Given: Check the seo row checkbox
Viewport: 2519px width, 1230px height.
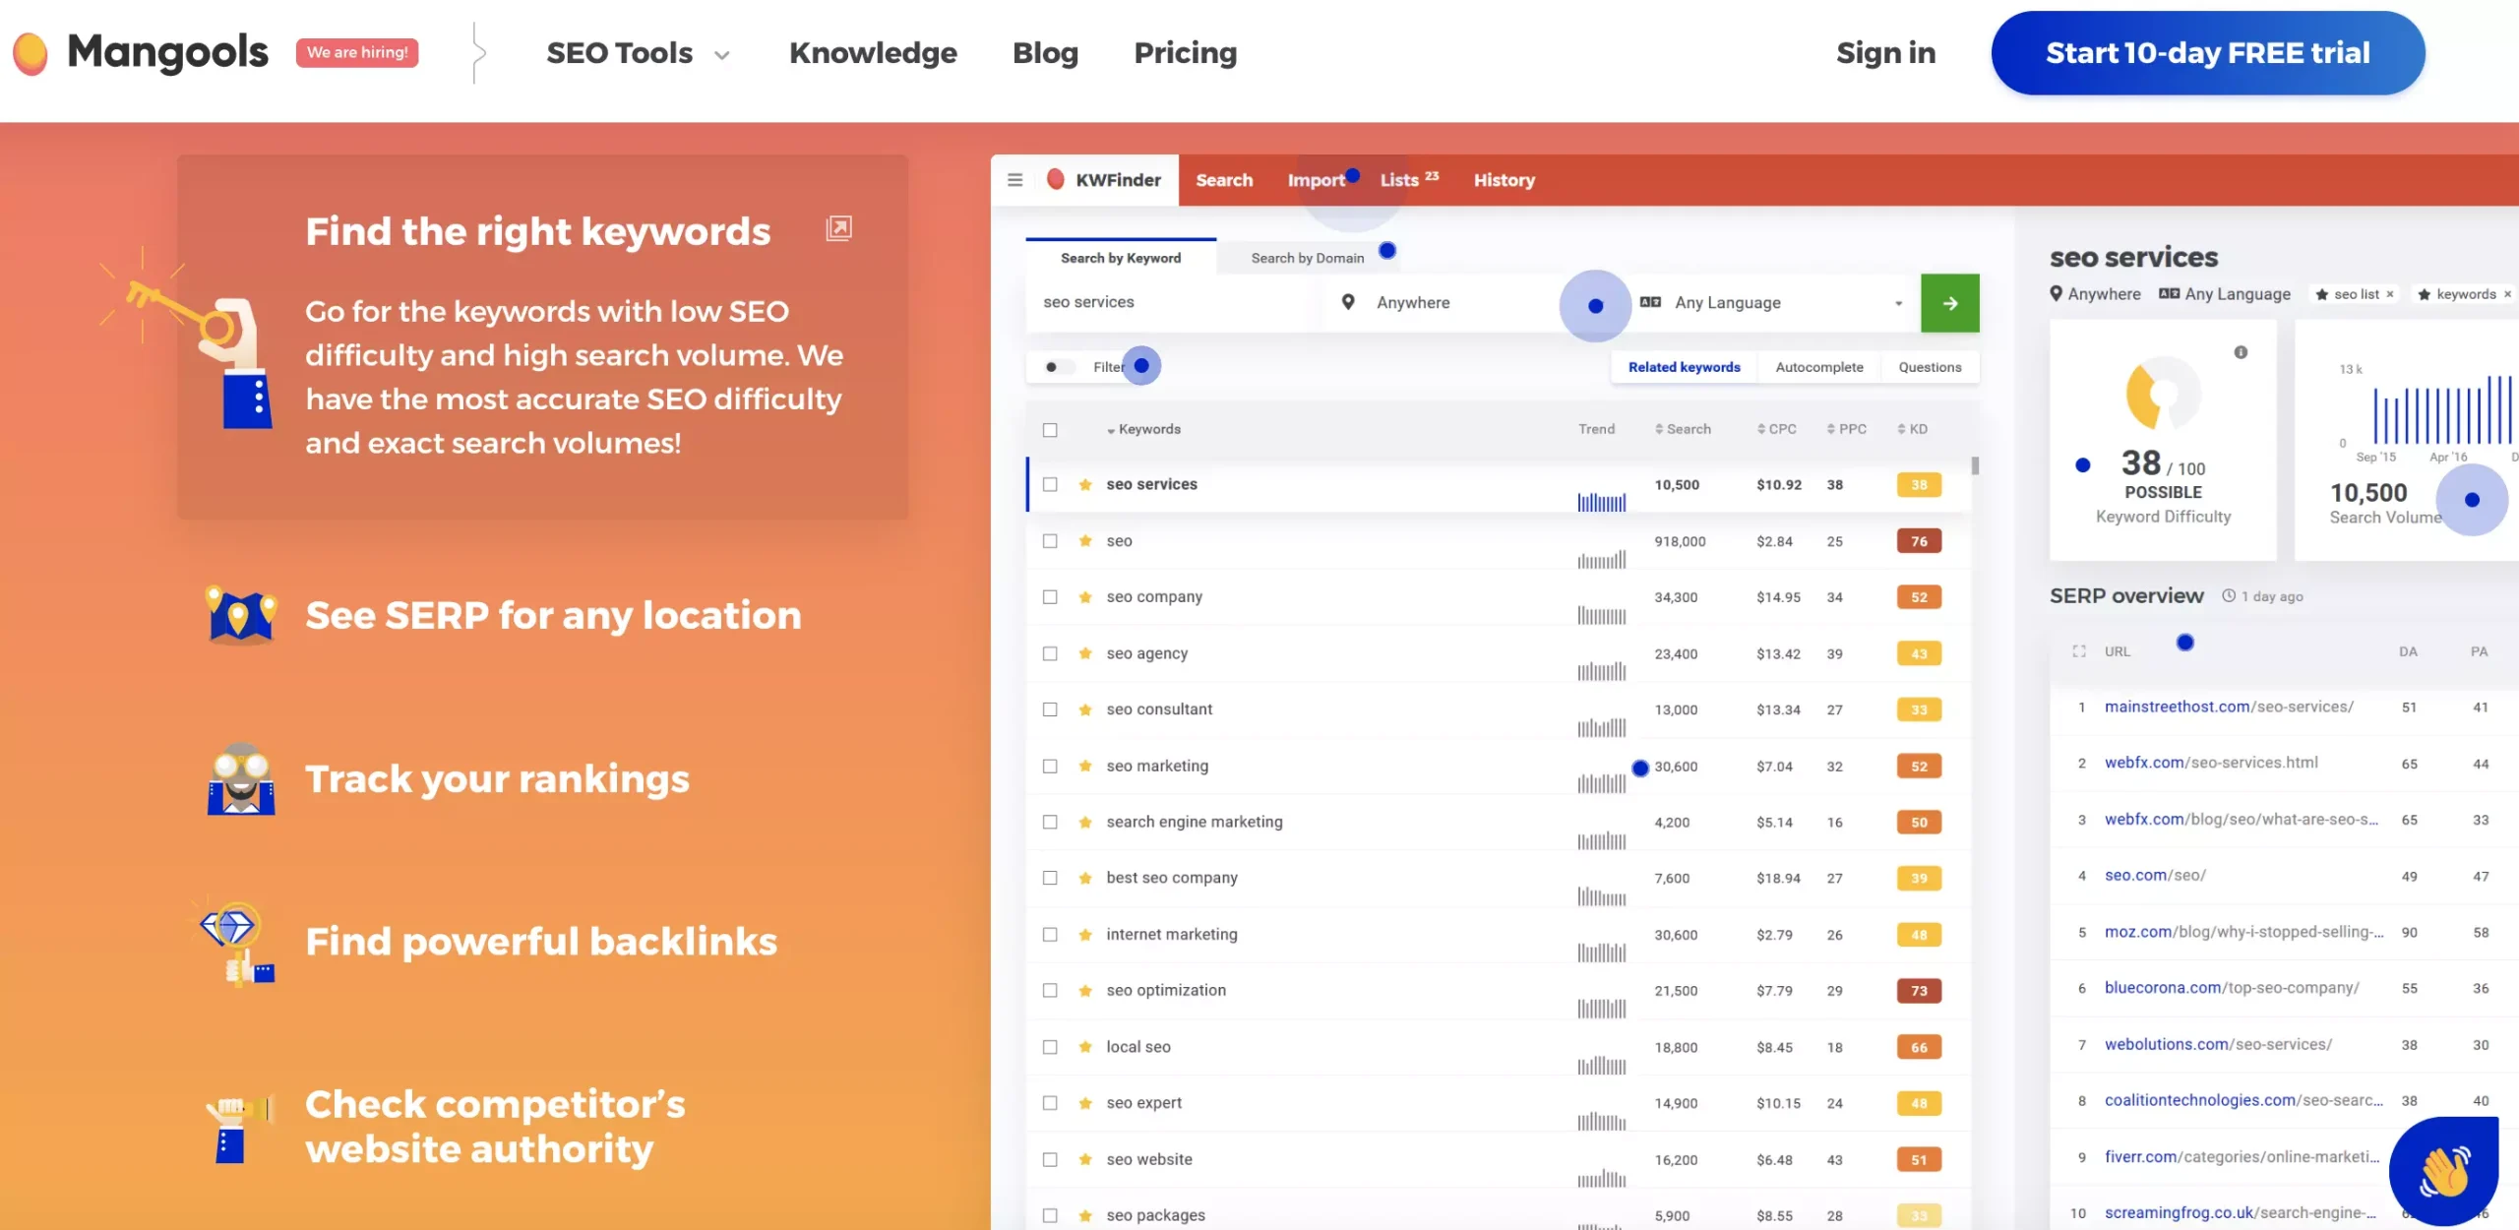Looking at the screenshot, I should click(1050, 541).
